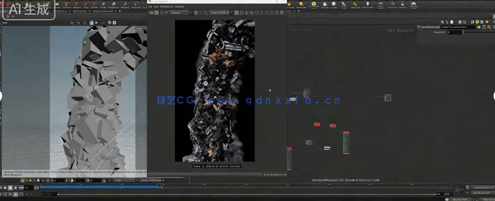Toggle the red record indicator under viewport
The image size is (495, 201).
26,180
